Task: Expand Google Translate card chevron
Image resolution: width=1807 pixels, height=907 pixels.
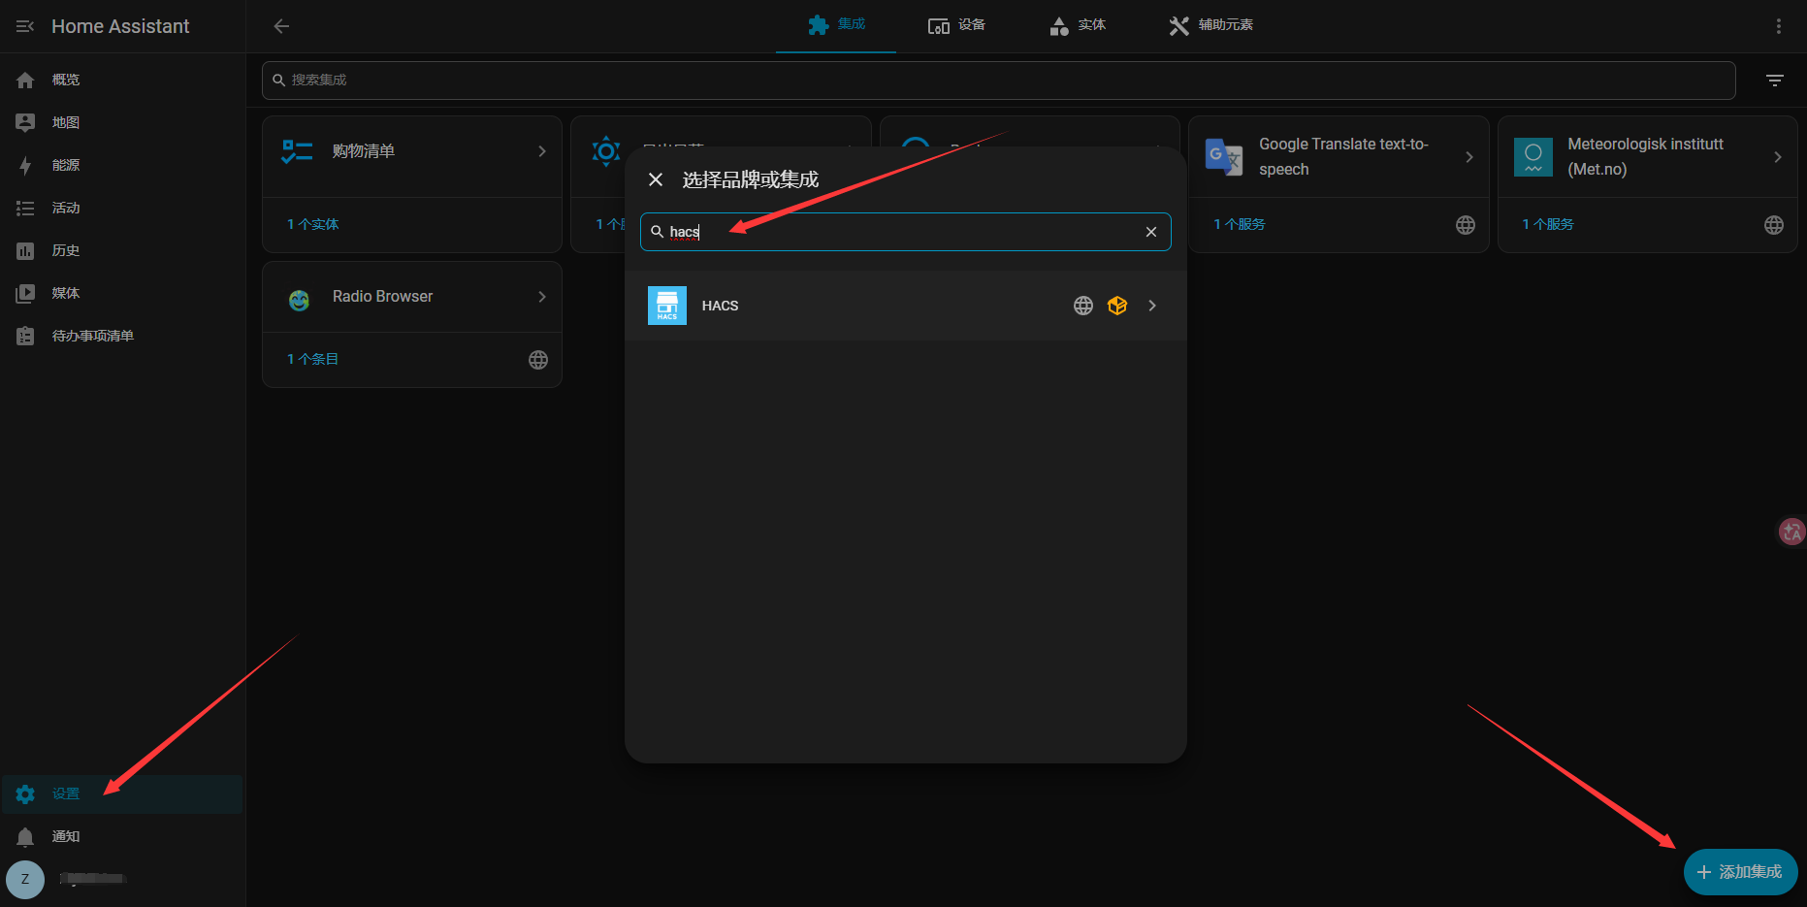Action: [1469, 157]
